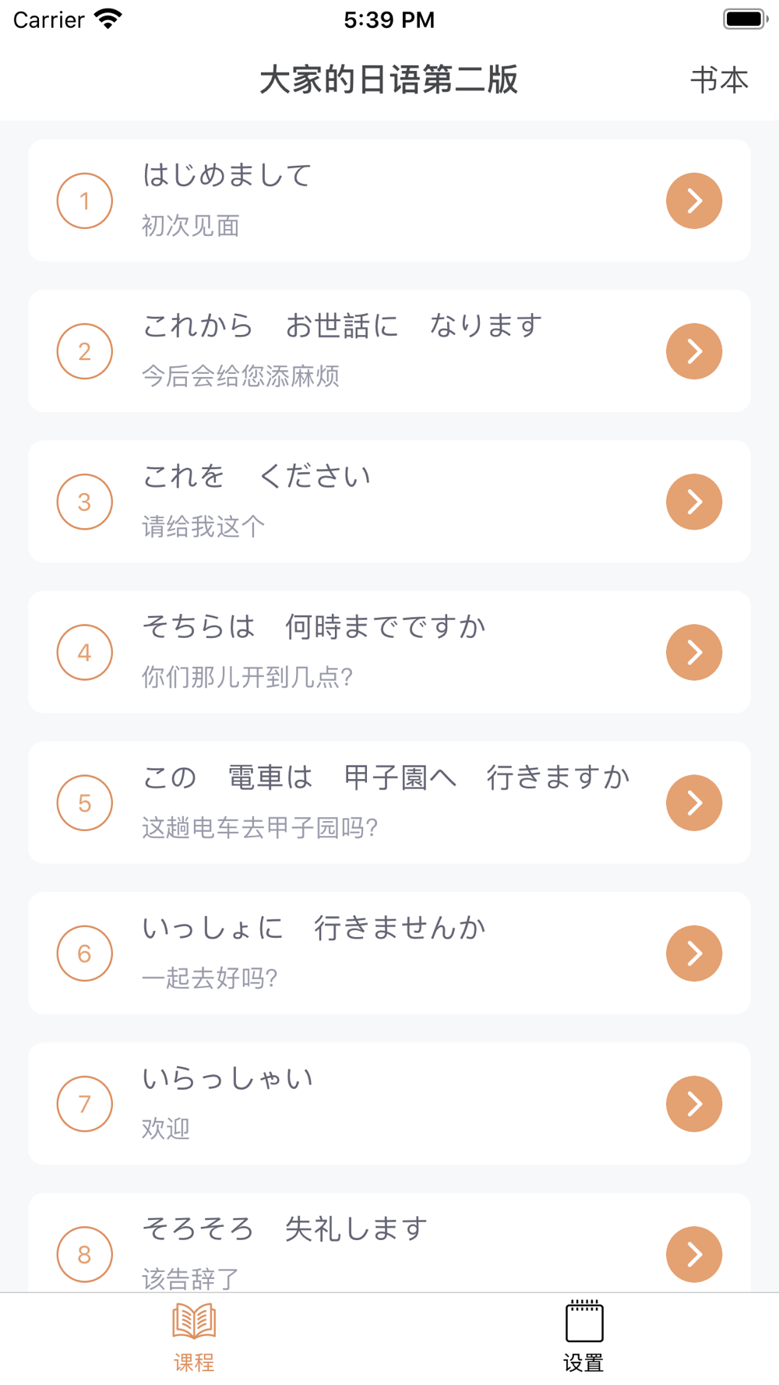The image size is (779, 1385).
Task: Select the そろそろ 失礼します lesson
Action: [x=284, y=1229]
